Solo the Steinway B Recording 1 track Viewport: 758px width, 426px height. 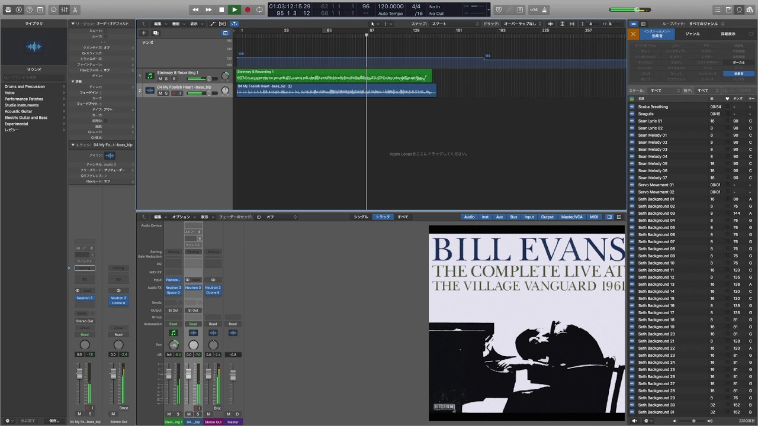[x=166, y=79]
